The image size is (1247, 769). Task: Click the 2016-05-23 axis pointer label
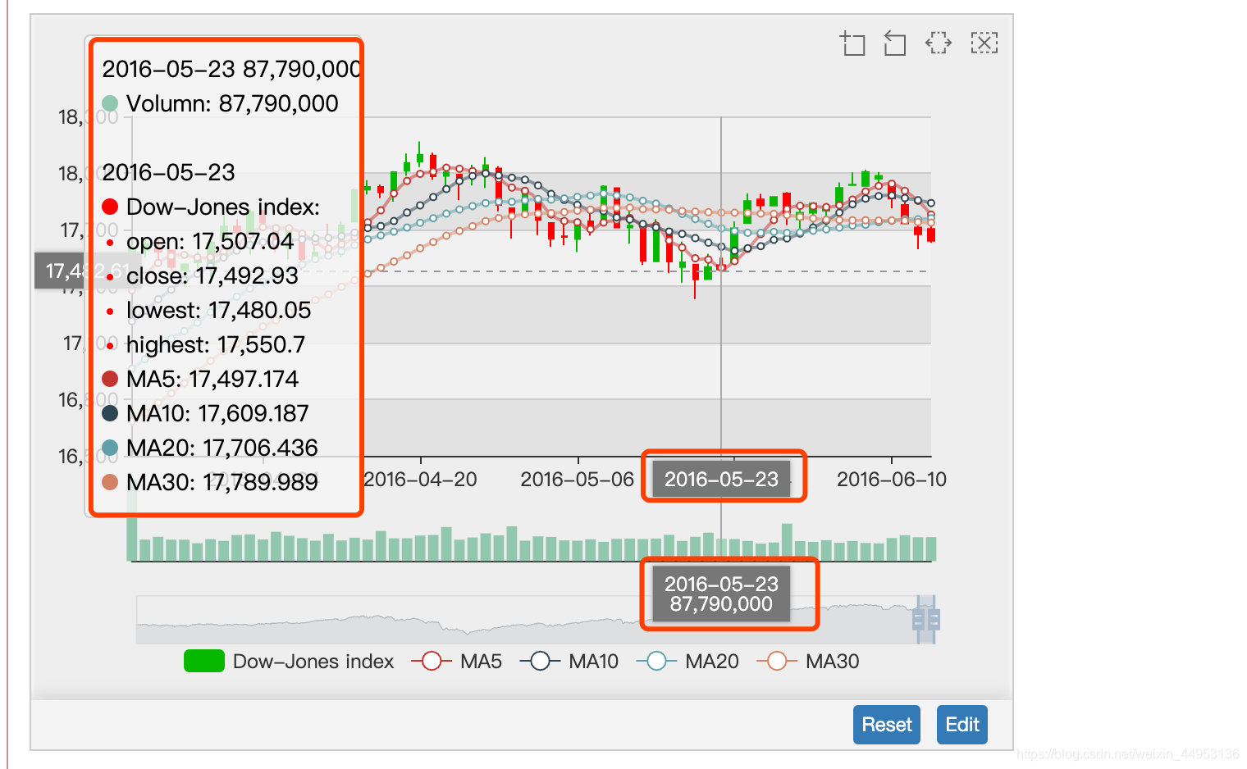(721, 480)
